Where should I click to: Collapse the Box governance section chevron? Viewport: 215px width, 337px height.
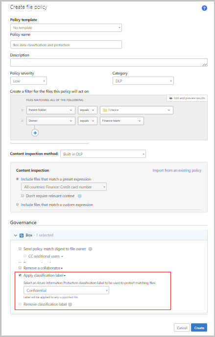(x=16, y=235)
